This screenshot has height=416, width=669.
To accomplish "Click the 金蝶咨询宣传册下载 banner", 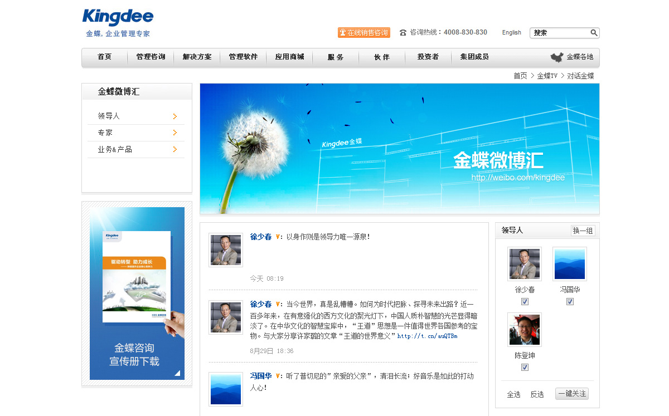I will (x=137, y=293).
